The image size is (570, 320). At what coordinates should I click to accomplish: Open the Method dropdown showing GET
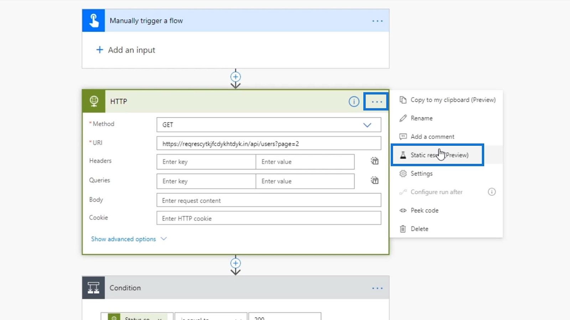point(269,125)
